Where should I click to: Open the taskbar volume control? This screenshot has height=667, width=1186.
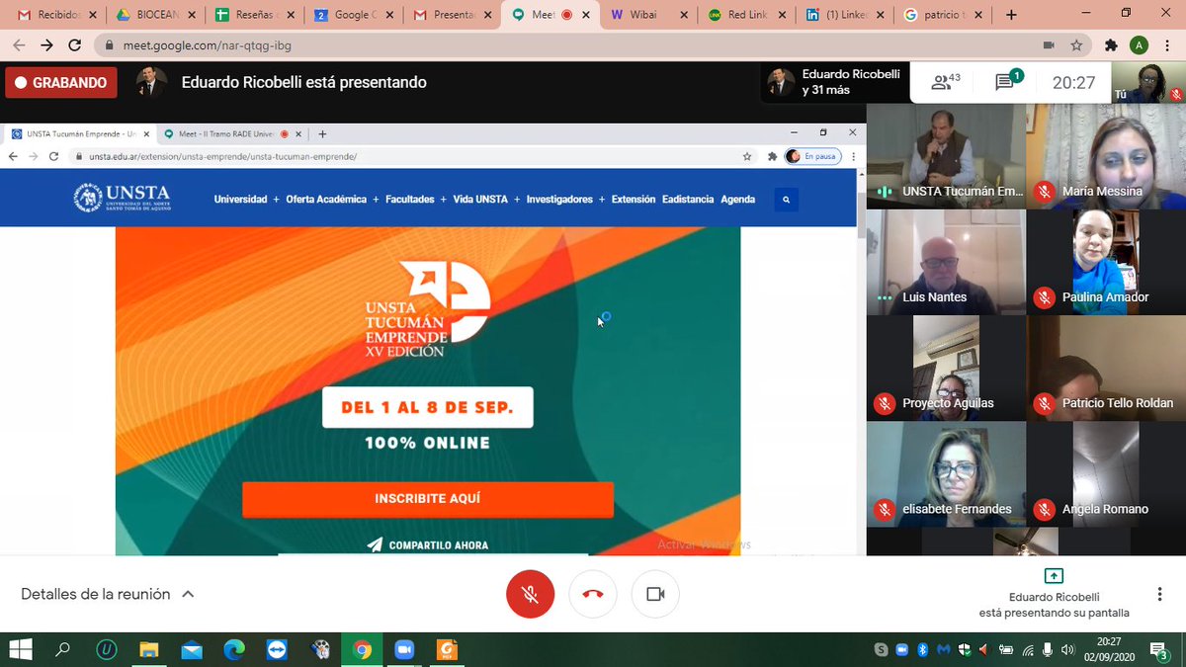[x=1067, y=649]
